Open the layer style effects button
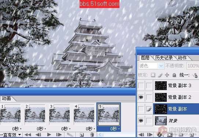 tap(159, 135)
